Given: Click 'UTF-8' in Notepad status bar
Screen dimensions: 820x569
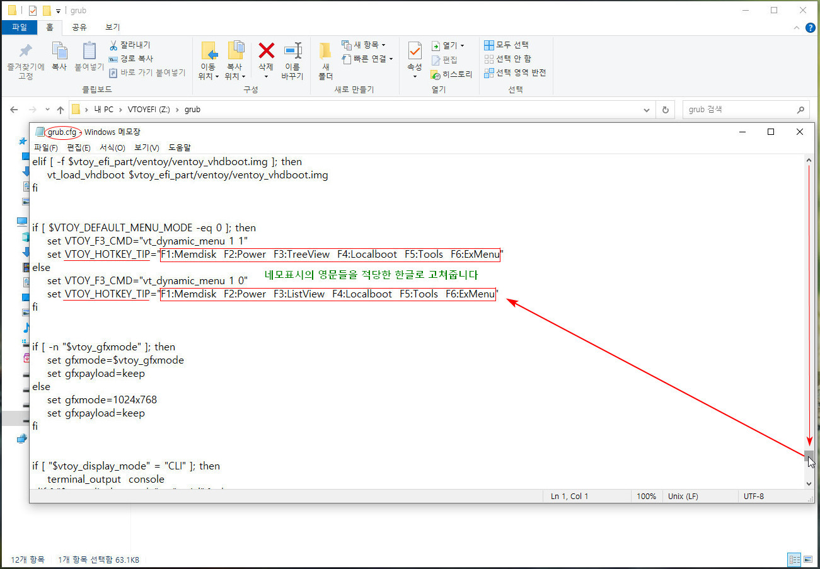Looking at the screenshot, I should point(754,497).
